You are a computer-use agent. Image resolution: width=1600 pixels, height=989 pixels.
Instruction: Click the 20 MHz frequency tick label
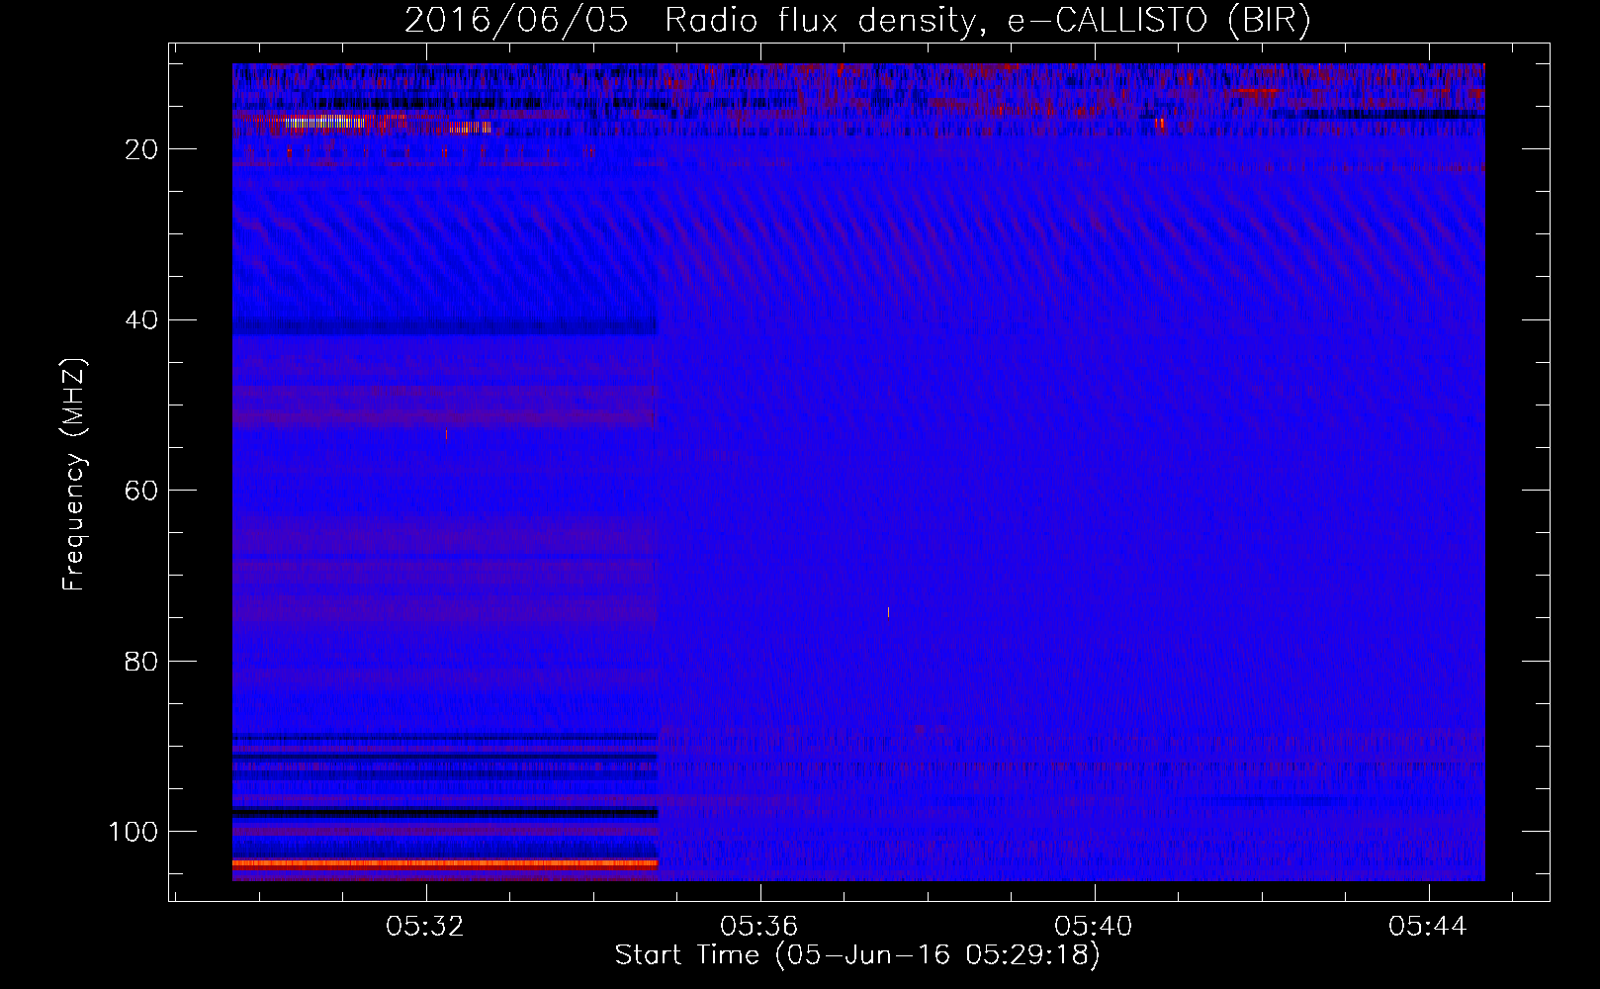[141, 149]
